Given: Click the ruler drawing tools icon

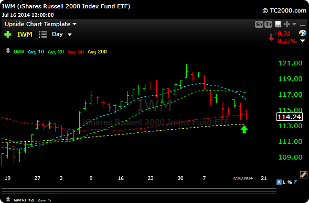Looking at the screenshot, I should [303, 175].
